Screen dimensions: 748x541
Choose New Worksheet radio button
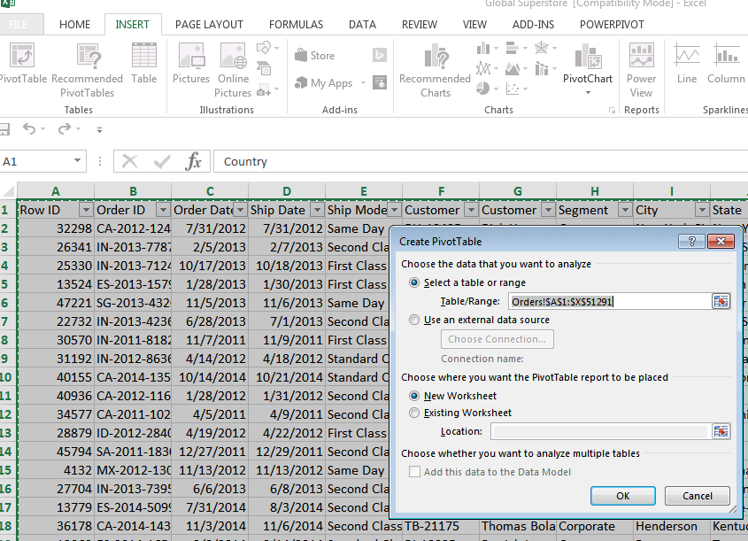click(x=414, y=396)
